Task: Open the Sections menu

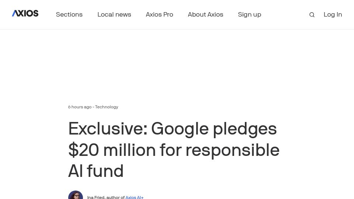Action: tap(69, 15)
